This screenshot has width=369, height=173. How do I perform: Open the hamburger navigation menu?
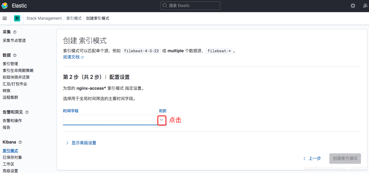(5, 18)
